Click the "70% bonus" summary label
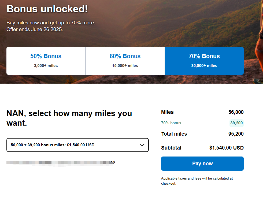The height and width of the screenshot is (201, 263). (x=171, y=123)
